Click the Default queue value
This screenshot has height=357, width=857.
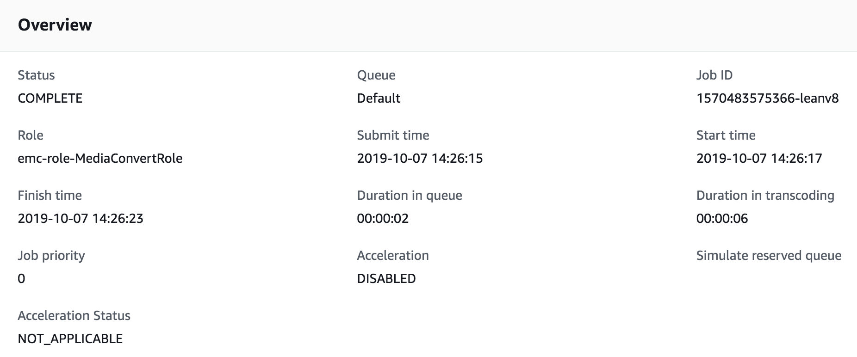coord(379,98)
